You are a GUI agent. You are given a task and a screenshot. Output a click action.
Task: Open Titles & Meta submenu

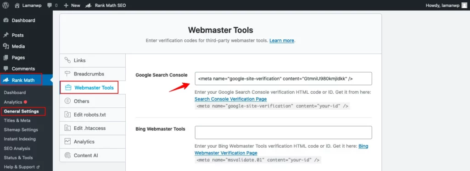[x=17, y=121]
